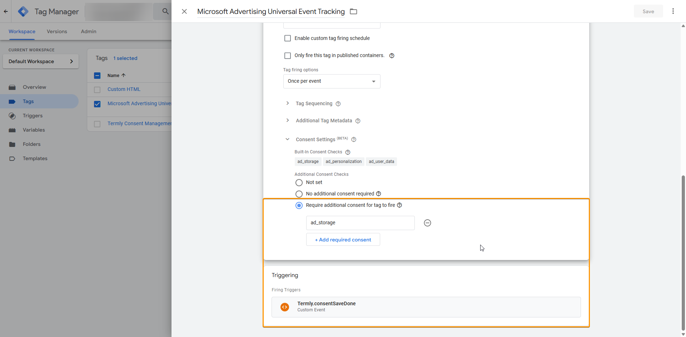The height and width of the screenshot is (337, 686).
Task: Open help icon beside Tag Sequencing
Action: [x=338, y=104]
